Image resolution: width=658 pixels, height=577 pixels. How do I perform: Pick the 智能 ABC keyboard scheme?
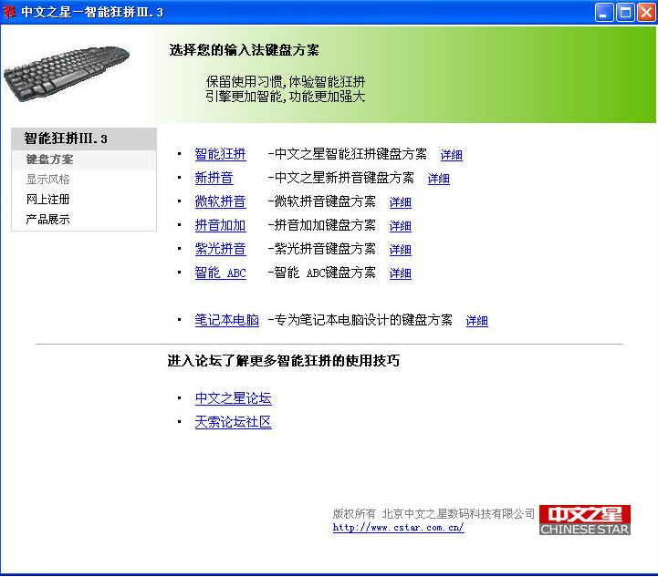pos(220,273)
